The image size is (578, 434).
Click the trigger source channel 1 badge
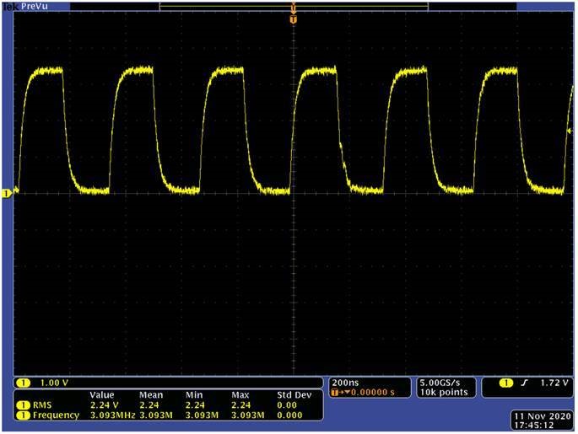[x=506, y=383]
